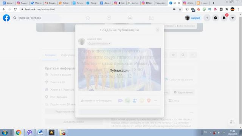This screenshot has height=136, width=242.
Task: Switch to the Хроника profile tab
Action: tap(50, 55)
